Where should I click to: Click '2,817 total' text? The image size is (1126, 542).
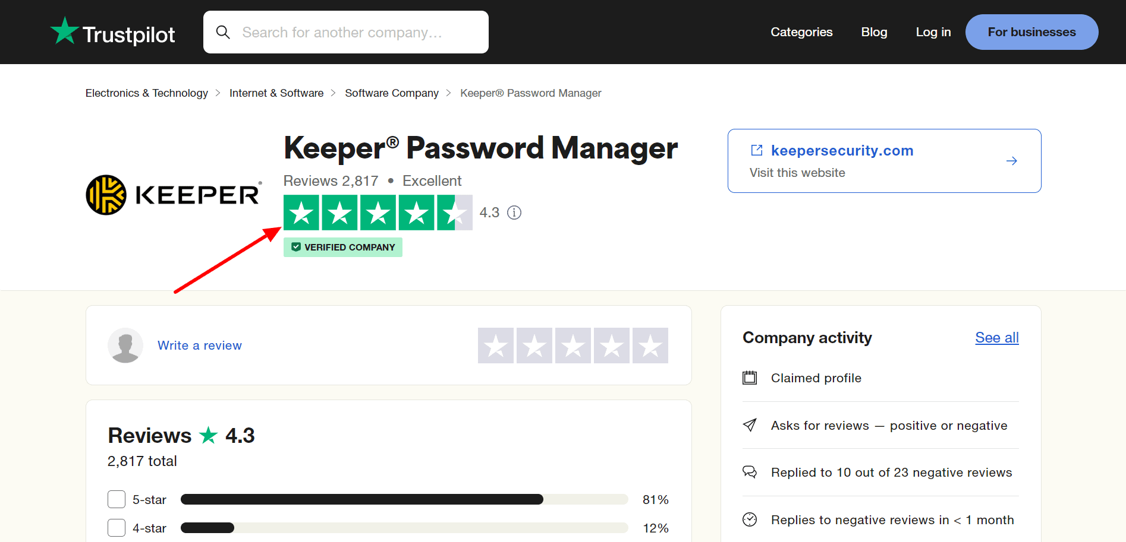(x=142, y=461)
